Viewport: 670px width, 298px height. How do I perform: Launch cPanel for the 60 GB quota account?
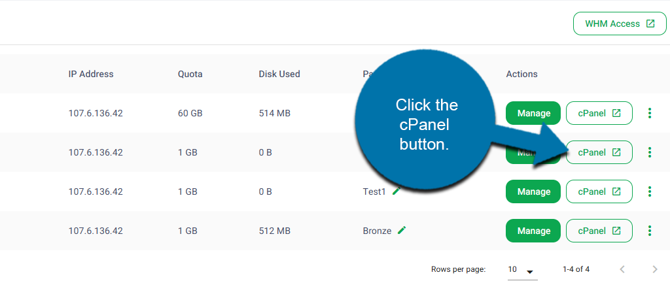[x=599, y=113]
